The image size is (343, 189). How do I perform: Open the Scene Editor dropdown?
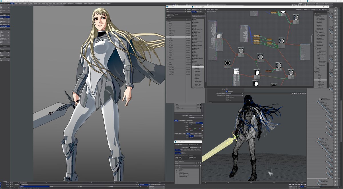point(5,15)
